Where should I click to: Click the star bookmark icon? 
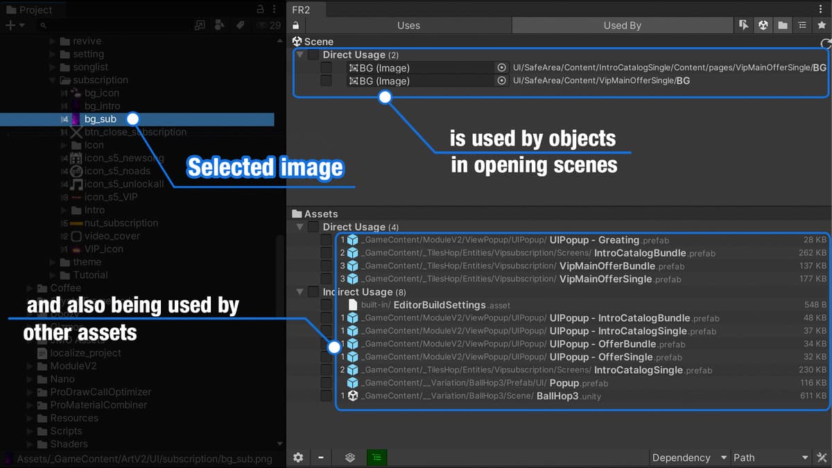(x=822, y=26)
